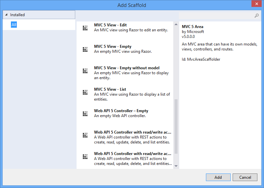The image size is (264, 188).
Task: Collapse the Installed tree node
Action: [x=6, y=15]
